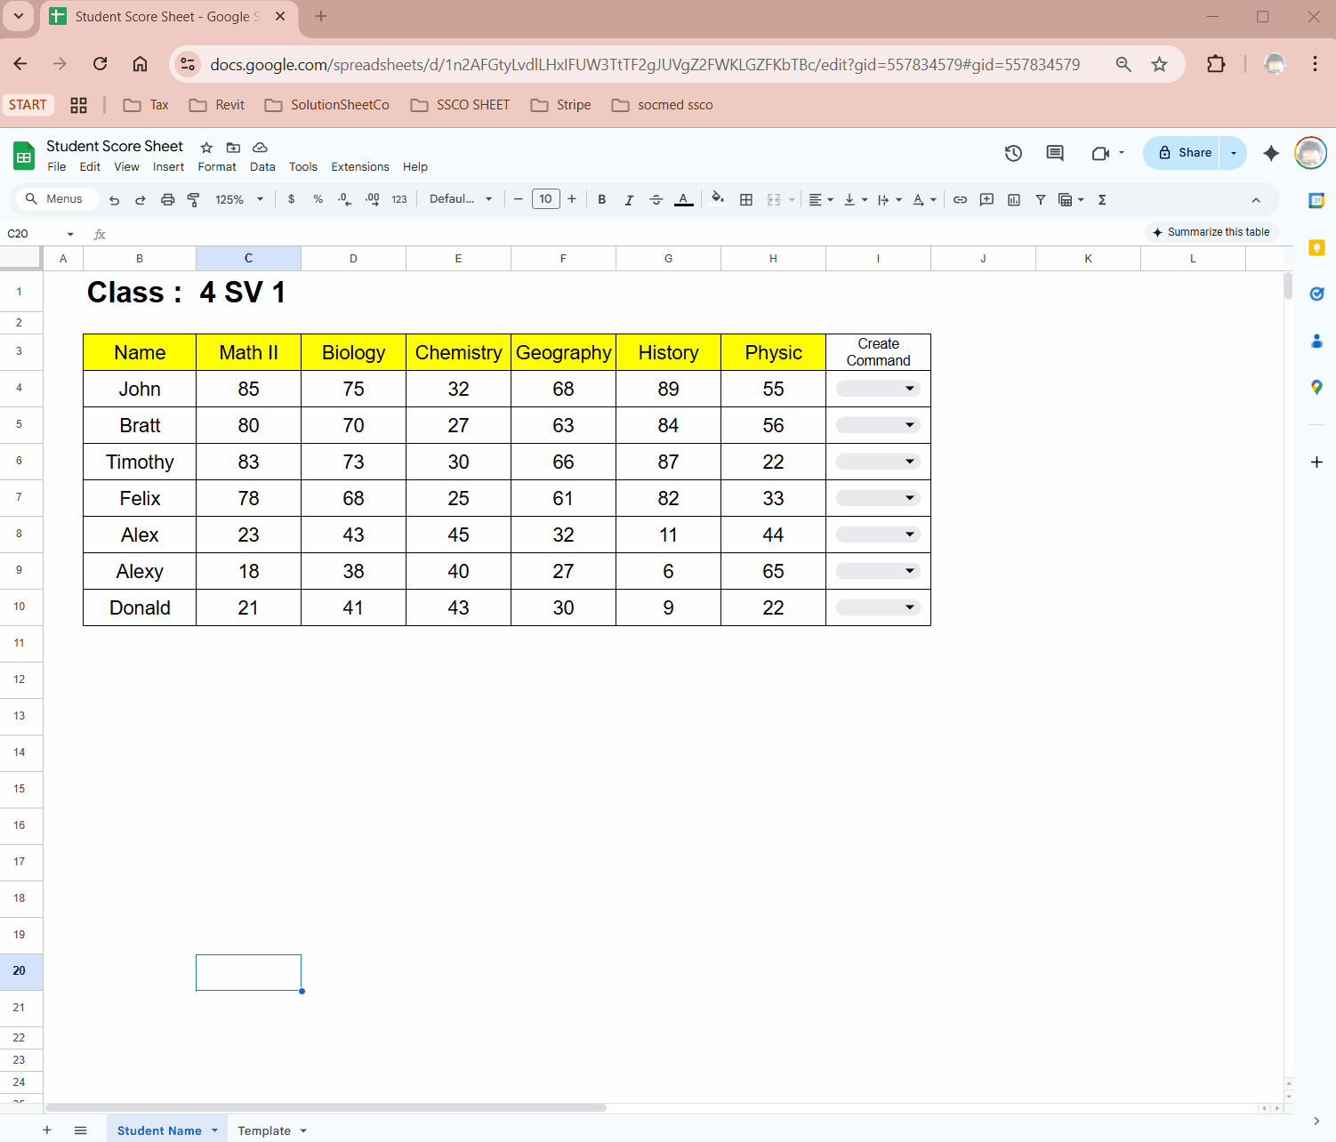The height and width of the screenshot is (1142, 1336).
Task: Open the Format menu
Action: 217,167
